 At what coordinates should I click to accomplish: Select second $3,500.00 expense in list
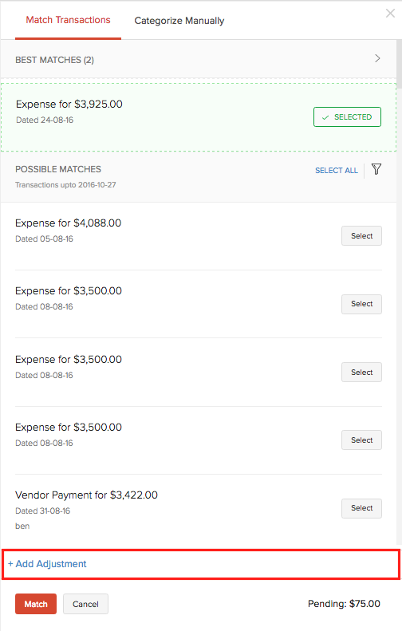[x=361, y=373]
